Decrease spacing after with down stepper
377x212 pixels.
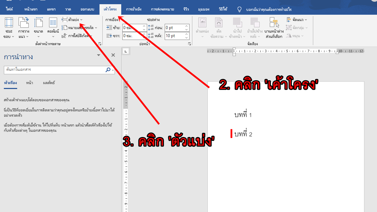[187, 38]
